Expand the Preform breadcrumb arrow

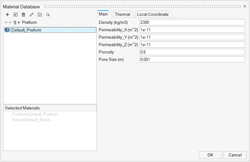19,23
